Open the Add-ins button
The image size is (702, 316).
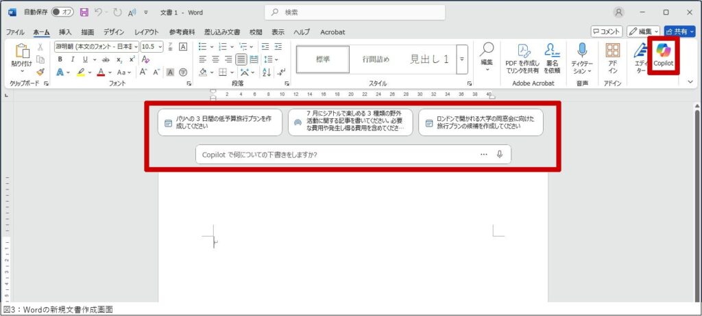click(x=613, y=51)
